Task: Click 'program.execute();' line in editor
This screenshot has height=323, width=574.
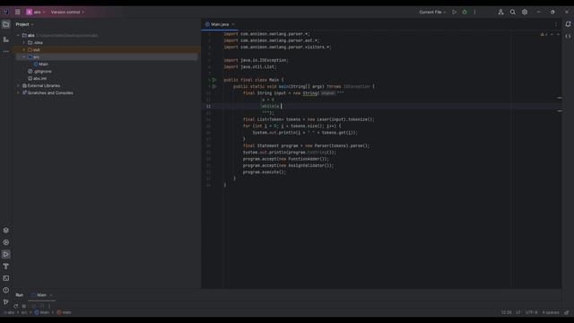Action: tap(264, 172)
